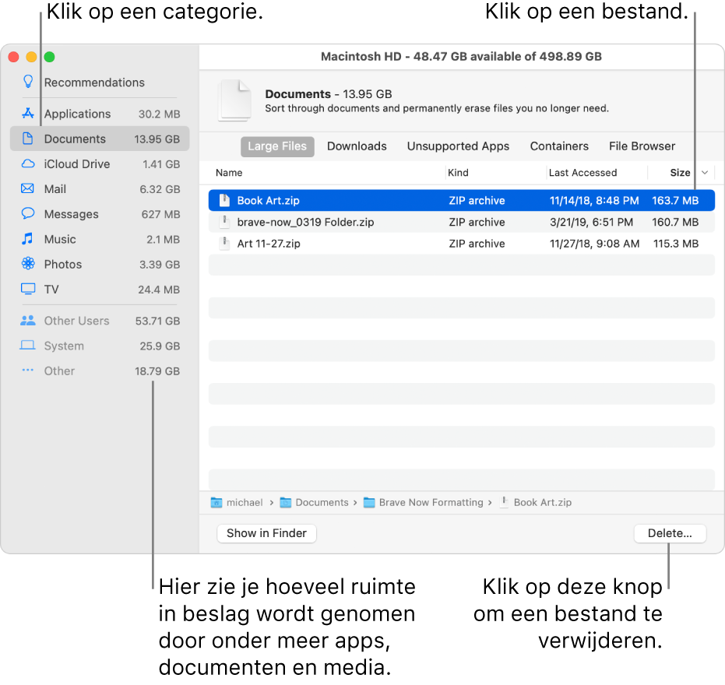Click the 13.95 GB Documents size in sidebar
The height and width of the screenshot is (685, 725).
click(x=157, y=139)
